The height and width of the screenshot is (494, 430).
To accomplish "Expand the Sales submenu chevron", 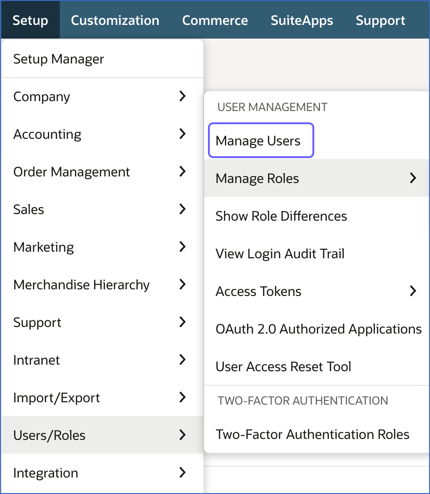I will pos(183,209).
